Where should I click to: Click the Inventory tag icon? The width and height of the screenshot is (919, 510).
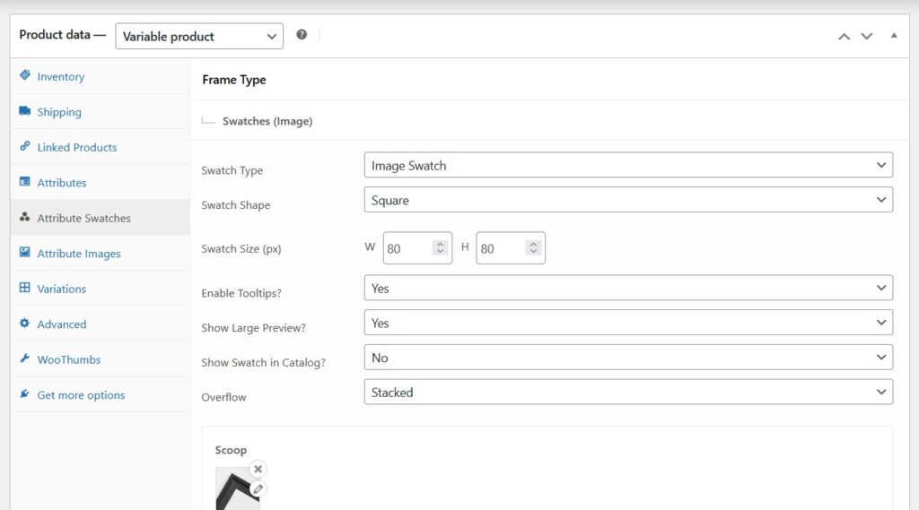tap(25, 76)
